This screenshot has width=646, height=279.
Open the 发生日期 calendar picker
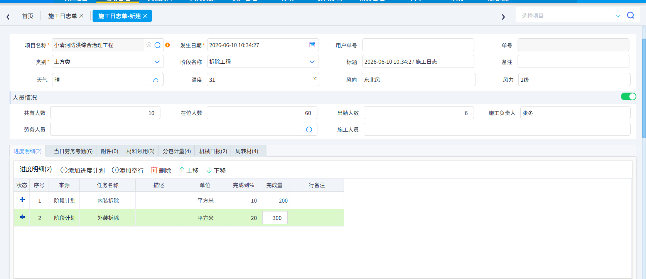[312, 45]
